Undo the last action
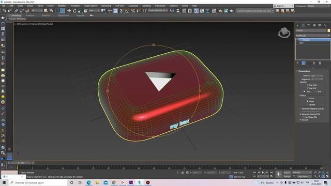The width and height of the screenshot is (331, 186). point(4,11)
